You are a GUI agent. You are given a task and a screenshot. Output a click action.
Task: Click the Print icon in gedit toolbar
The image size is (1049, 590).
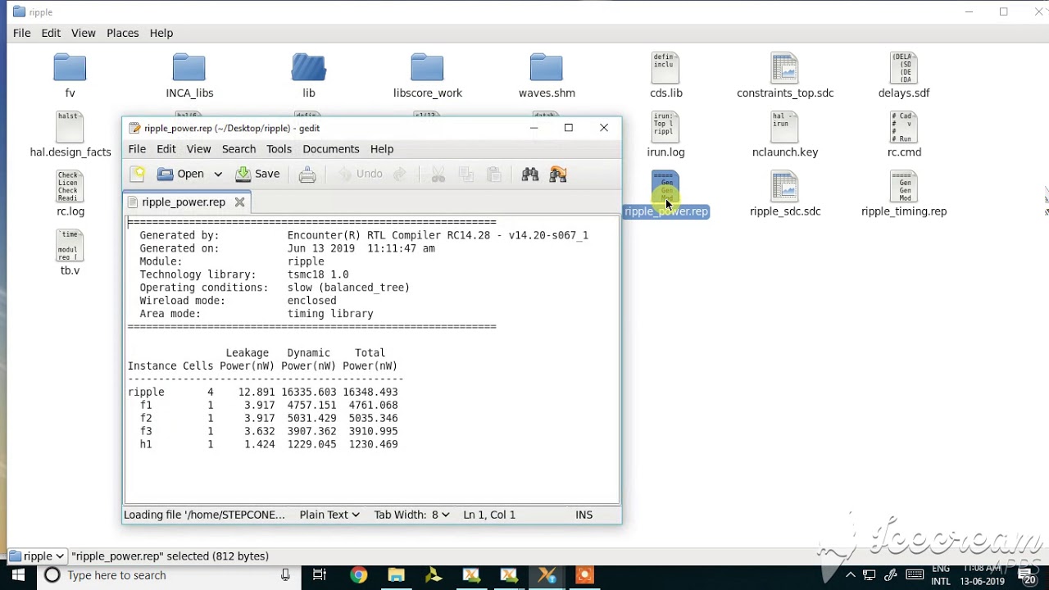307,174
